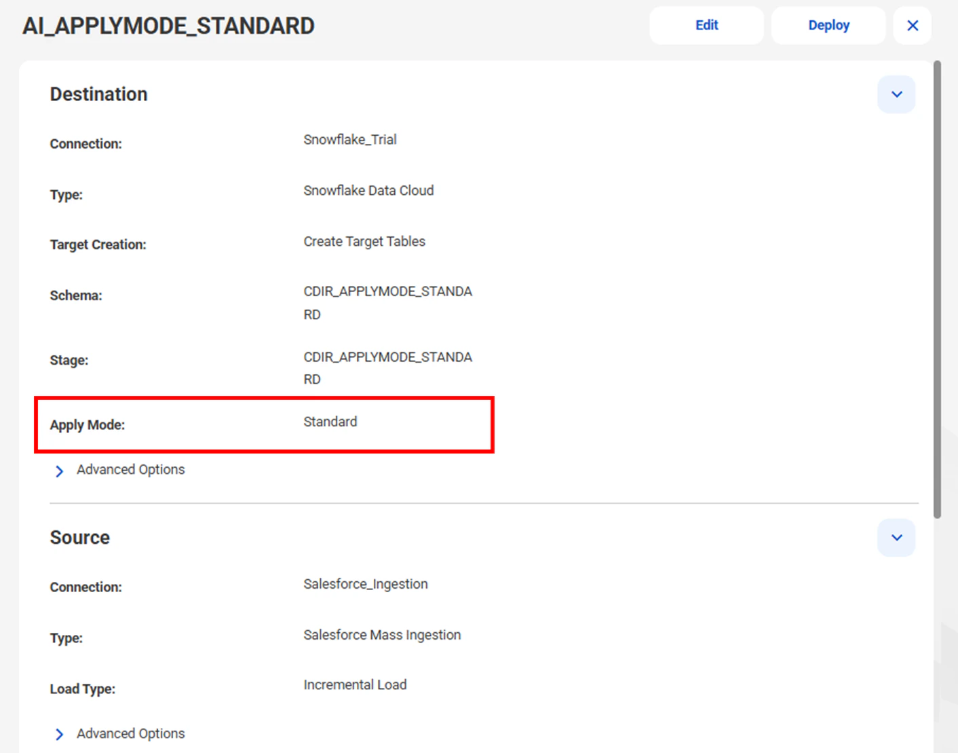
Task: Click the Create Target Tables value
Action: pyautogui.click(x=364, y=242)
